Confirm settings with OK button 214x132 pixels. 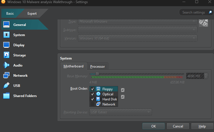(x=154, y=126)
